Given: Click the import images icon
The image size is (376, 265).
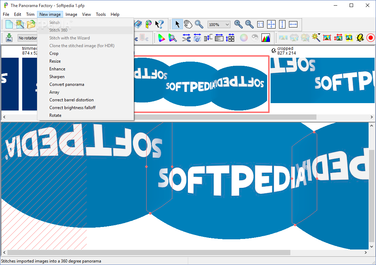Looking at the screenshot, I should 9,38.
